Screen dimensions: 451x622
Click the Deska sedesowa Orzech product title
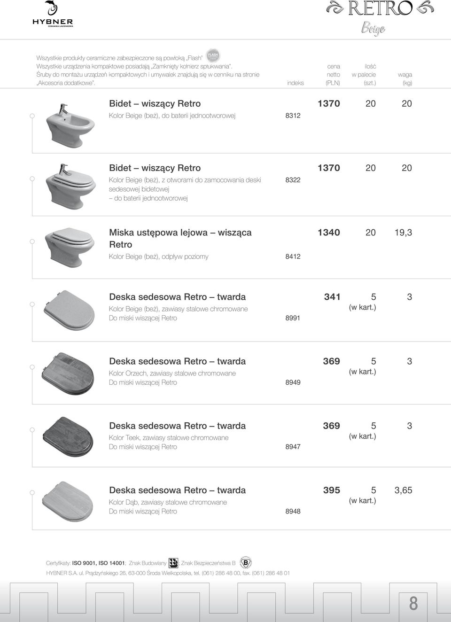177,361
